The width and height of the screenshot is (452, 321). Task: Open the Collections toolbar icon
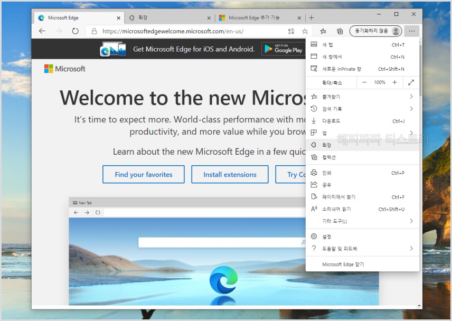pyautogui.click(x=340, y=31)
